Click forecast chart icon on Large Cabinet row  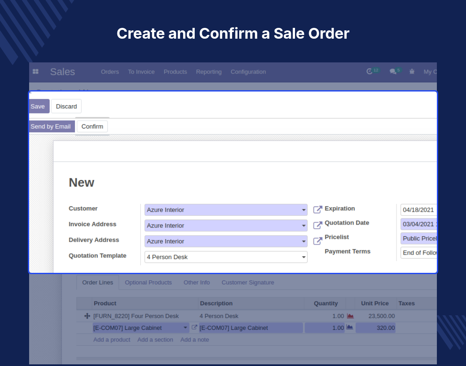(350, 327)
